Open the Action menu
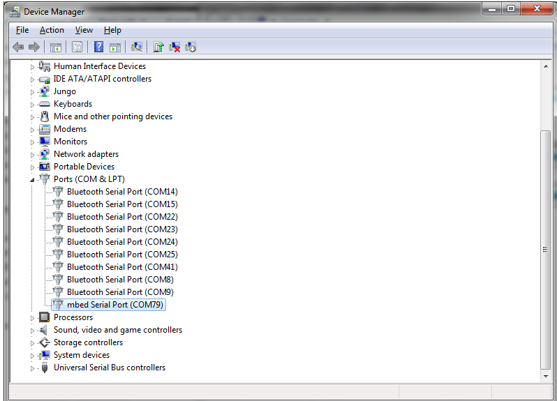Viewport: 557px width, 401px height. point(52,30)
